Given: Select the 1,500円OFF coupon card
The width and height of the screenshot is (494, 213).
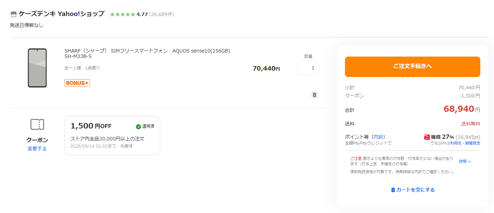Looking at the screenshot, I should (x=112, y=136).
